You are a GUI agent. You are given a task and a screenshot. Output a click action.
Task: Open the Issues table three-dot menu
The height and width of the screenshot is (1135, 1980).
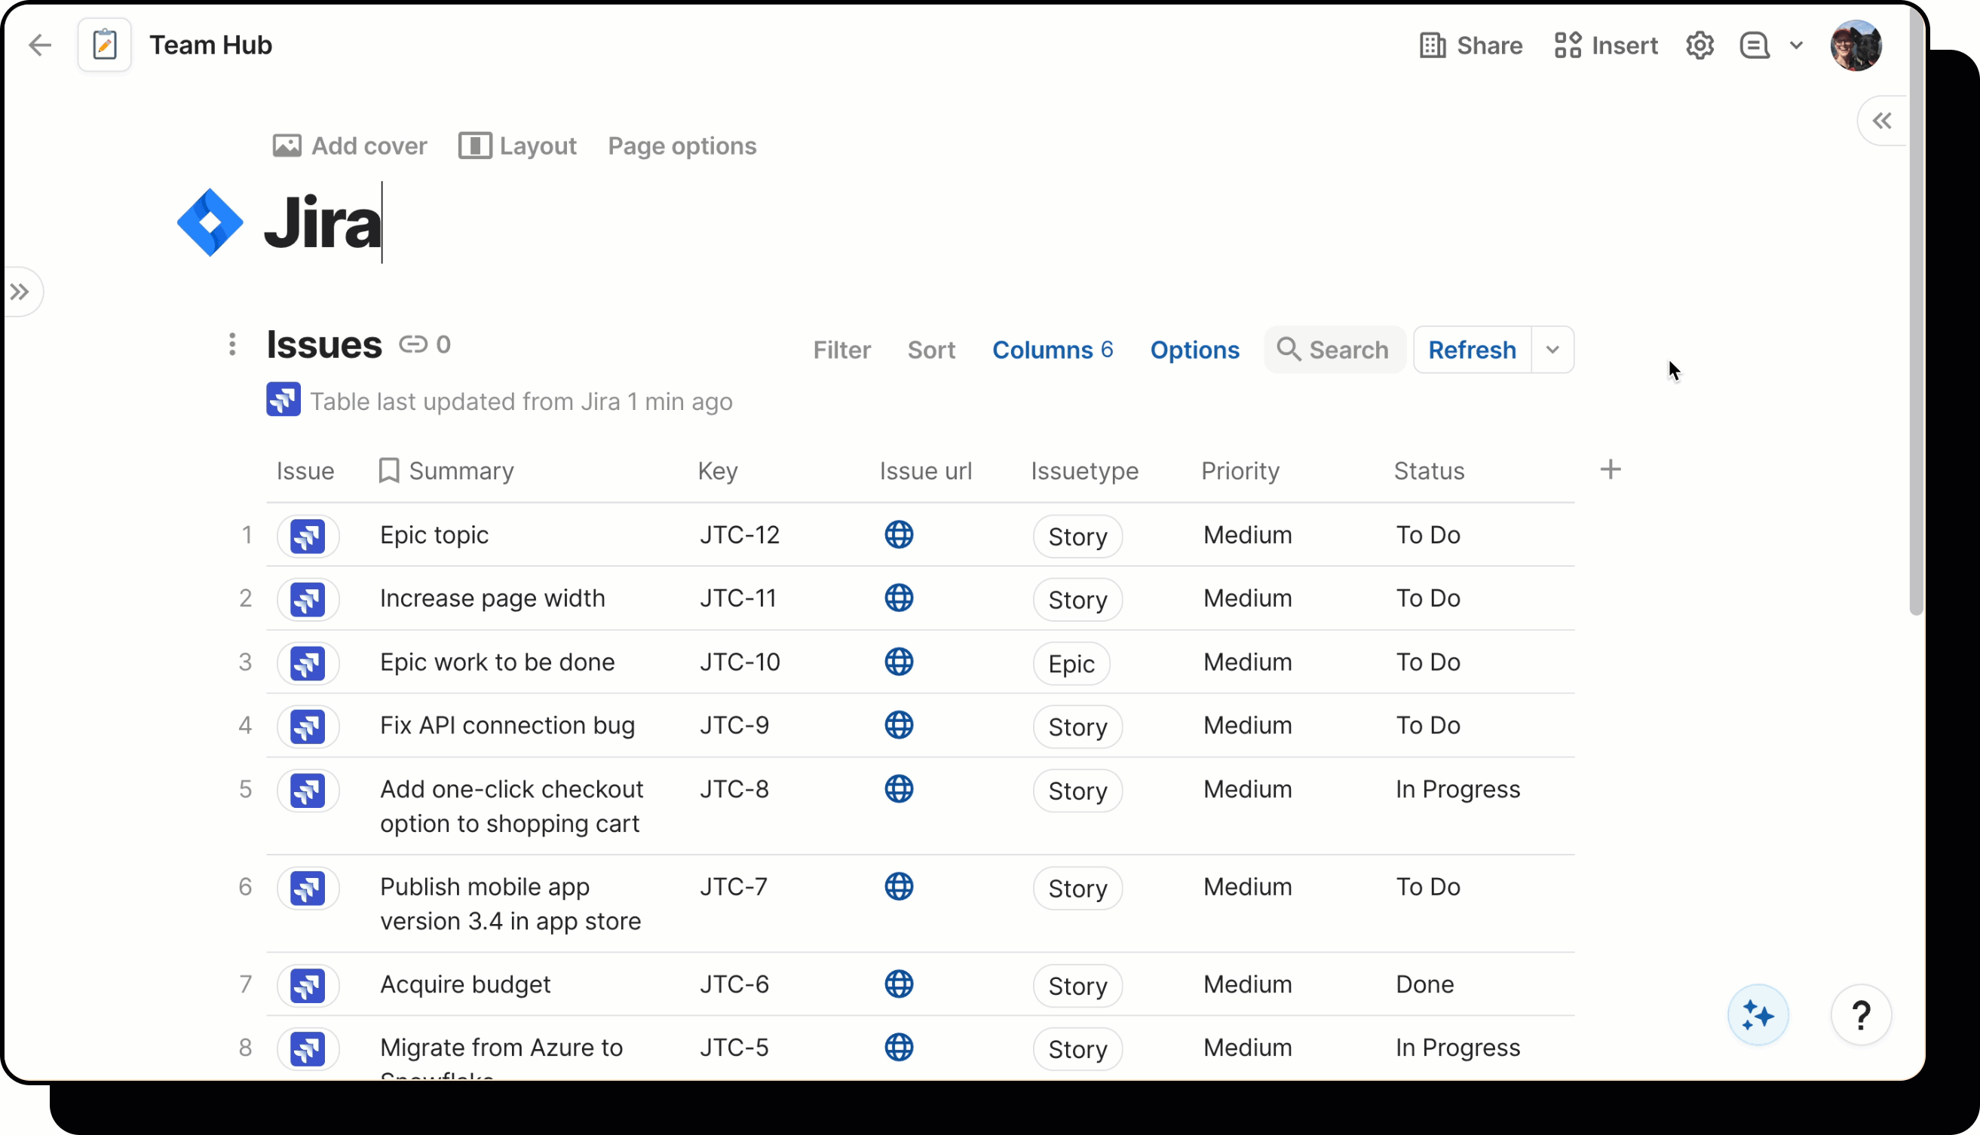click(x=232, y=344)
